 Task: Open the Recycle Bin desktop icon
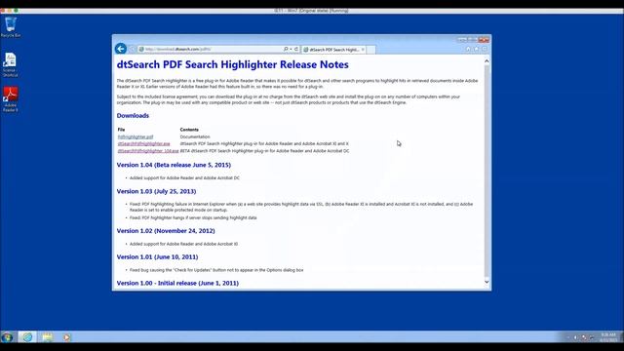tap(11, 27)
